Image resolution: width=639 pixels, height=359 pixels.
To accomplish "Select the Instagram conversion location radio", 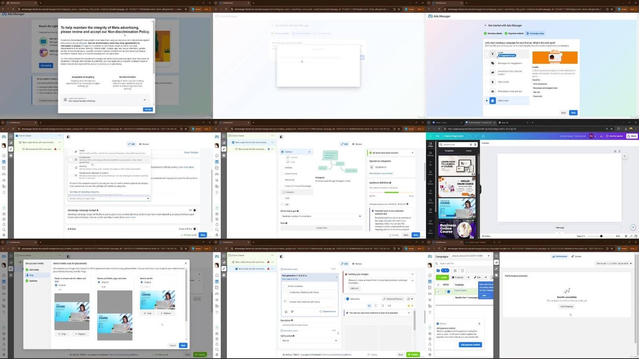I will point(282,192).
